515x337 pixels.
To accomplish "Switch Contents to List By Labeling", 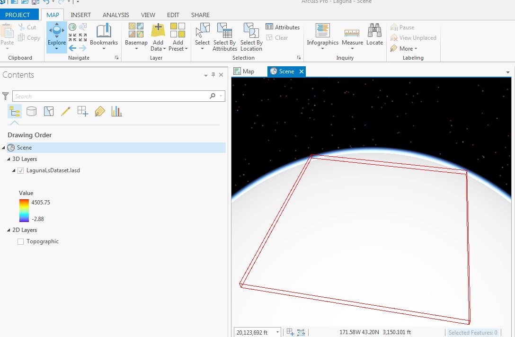I will point(100,112).
